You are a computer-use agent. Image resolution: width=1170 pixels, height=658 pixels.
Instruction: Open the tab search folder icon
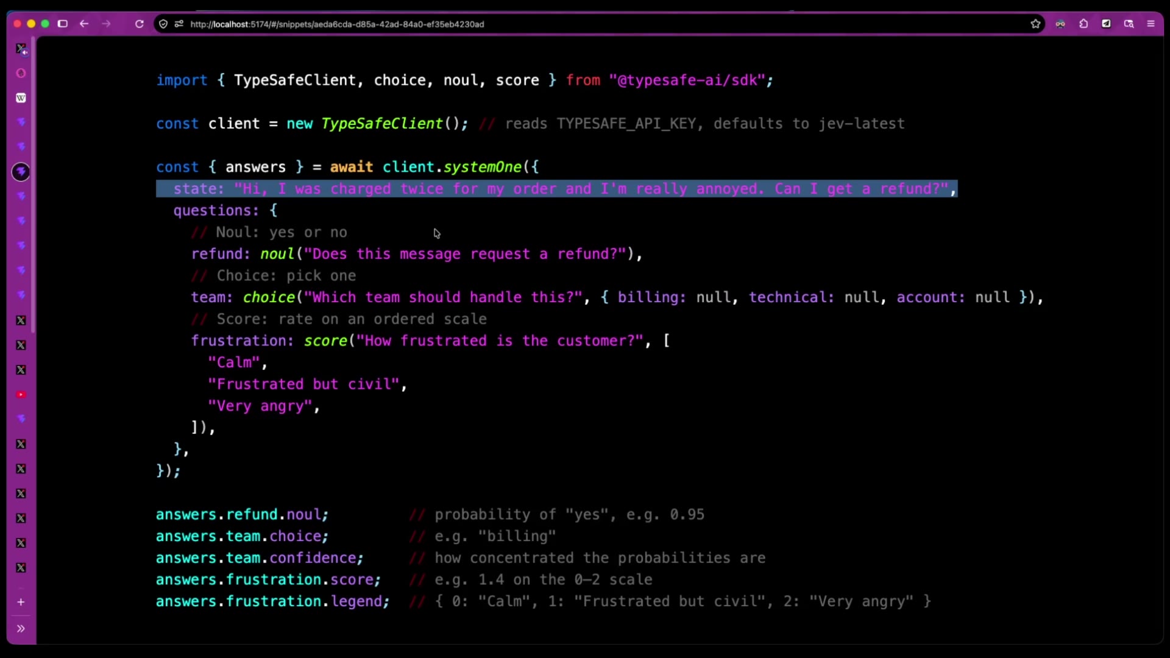click(1129, 24)
